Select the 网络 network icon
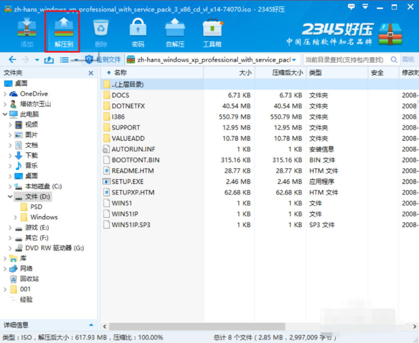 [13, 269]
